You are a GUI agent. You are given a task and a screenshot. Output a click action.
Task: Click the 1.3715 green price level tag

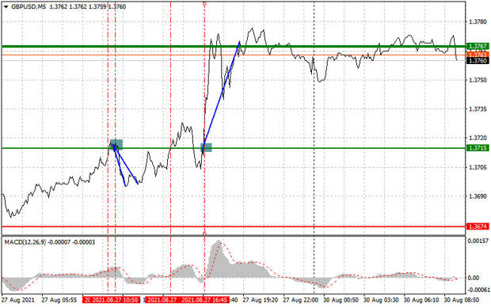[x=478, y=148]
